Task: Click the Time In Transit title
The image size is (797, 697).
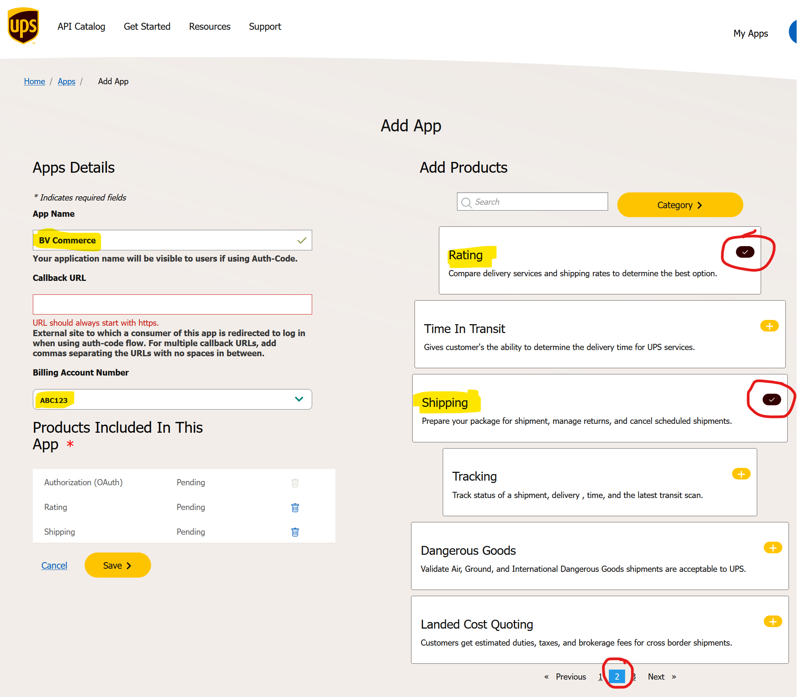Action: coord(464,329)
